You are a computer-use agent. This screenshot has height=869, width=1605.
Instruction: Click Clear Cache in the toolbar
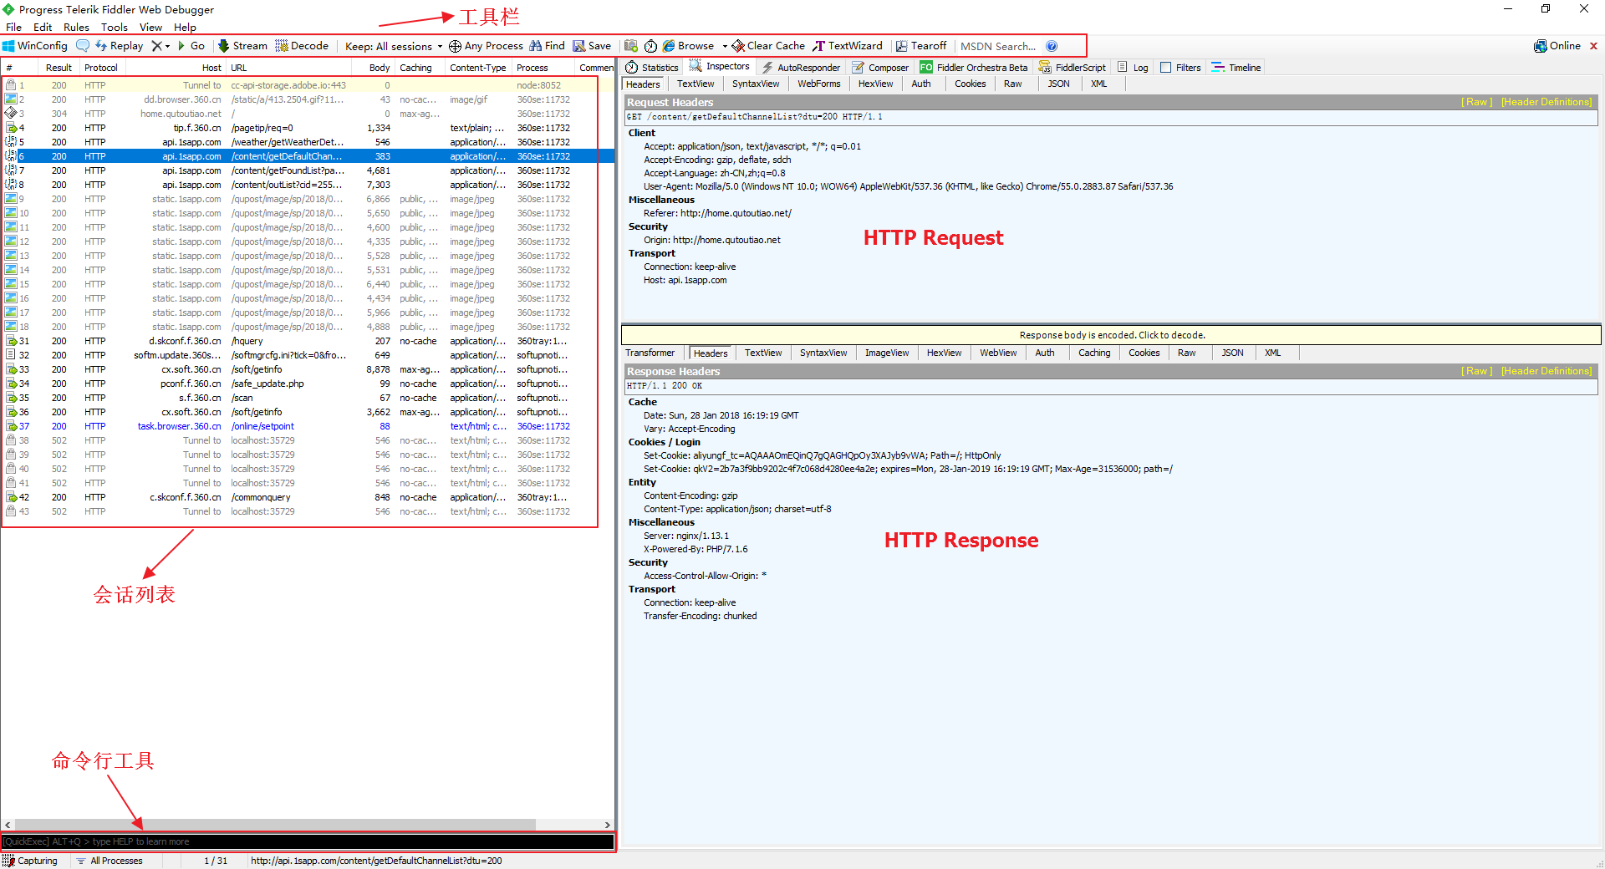768,46
